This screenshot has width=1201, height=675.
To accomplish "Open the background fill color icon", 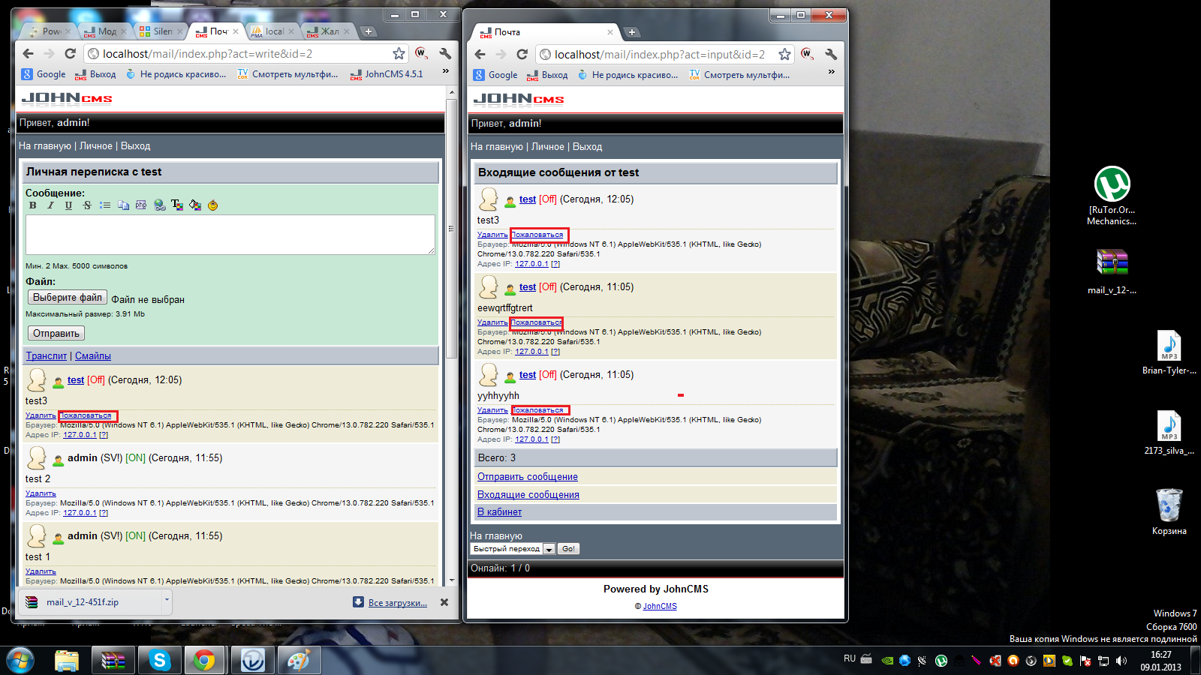I will click(x=195, y=205).
